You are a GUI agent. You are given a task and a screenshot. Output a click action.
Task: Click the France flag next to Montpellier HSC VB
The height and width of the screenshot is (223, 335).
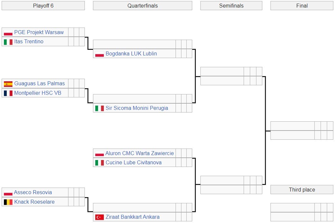coord(8,93)
